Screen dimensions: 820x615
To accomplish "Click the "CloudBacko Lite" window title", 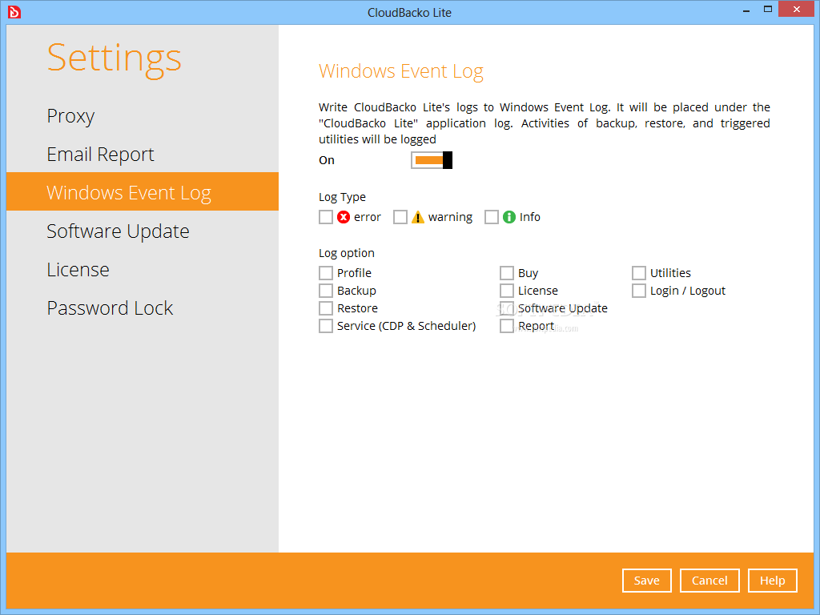I will (409, 13).
